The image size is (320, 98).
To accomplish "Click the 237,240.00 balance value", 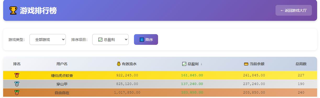I will (x=254, y=84).
